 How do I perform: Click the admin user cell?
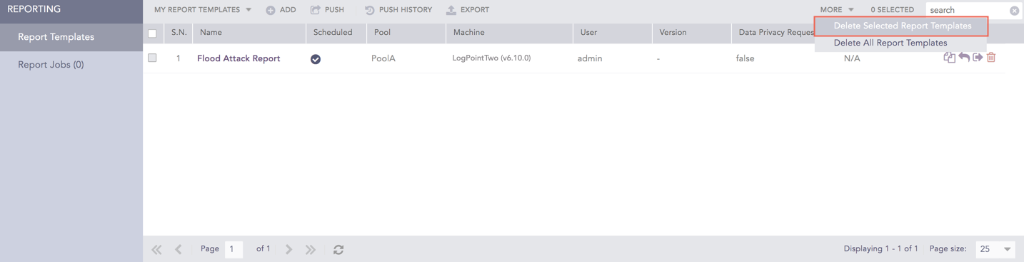click(590, 58)
